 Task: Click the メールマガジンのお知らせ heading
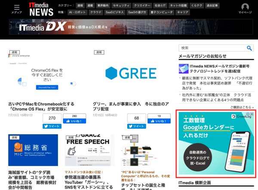203,56
